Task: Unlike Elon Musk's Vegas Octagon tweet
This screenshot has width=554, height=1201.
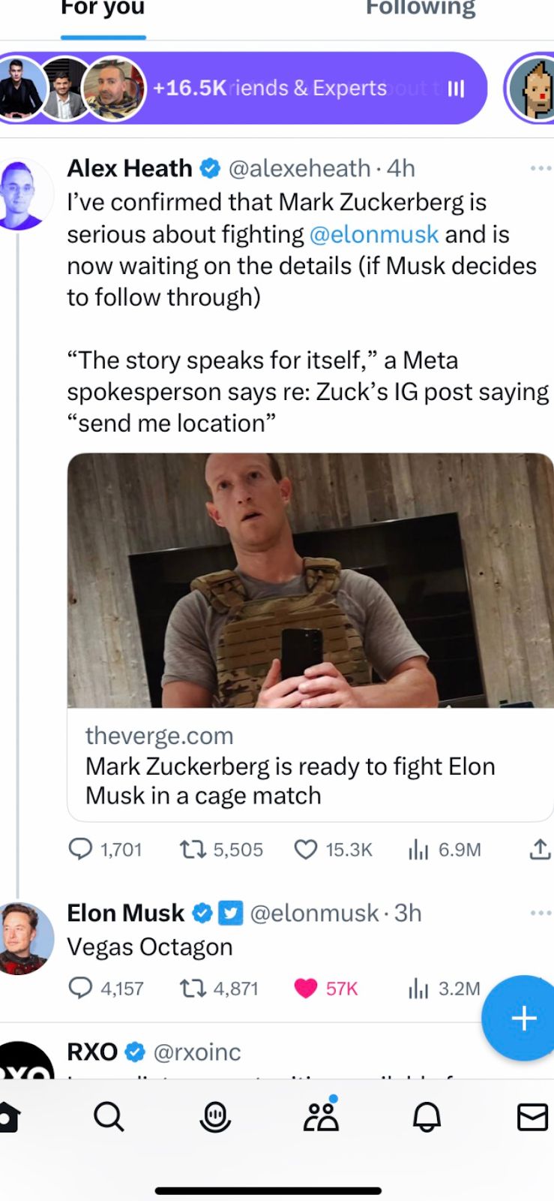Action: (306, 988)
